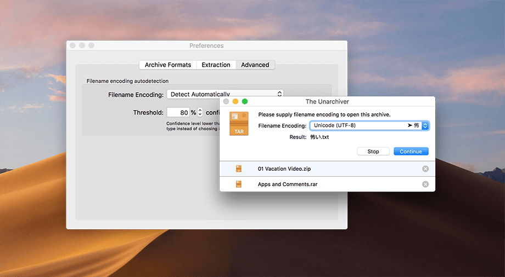
Task: Minimize The Unarchiver window with yellow button
Action: [235, 101]
